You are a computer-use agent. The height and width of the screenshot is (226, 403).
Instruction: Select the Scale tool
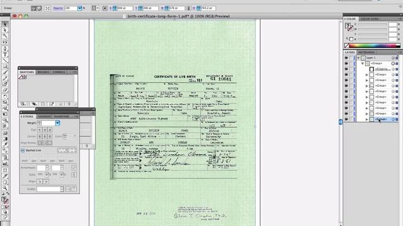[x=5, y=102]
